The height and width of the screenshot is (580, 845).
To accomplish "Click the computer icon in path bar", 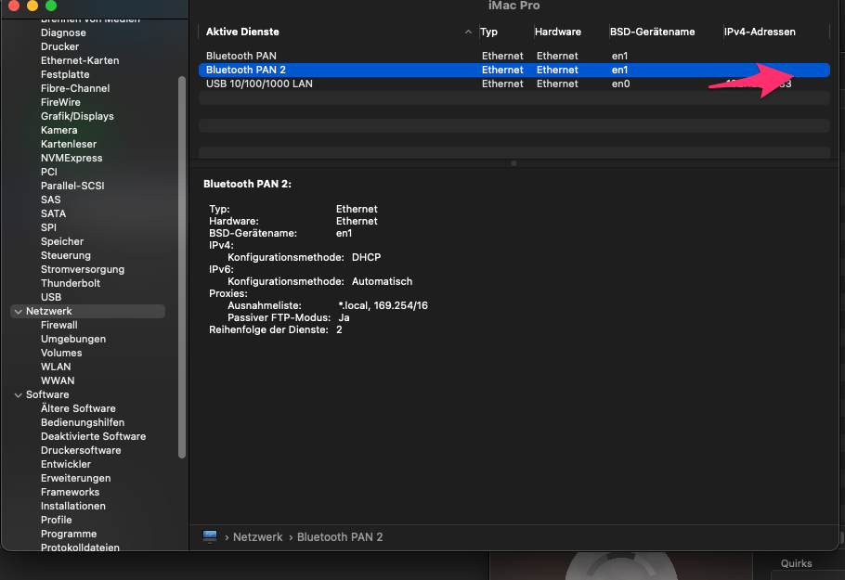I will [210, 536].
